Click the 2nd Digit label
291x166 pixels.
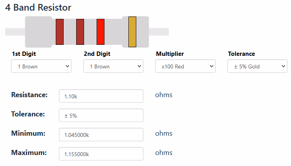click(x=97, y=54)
